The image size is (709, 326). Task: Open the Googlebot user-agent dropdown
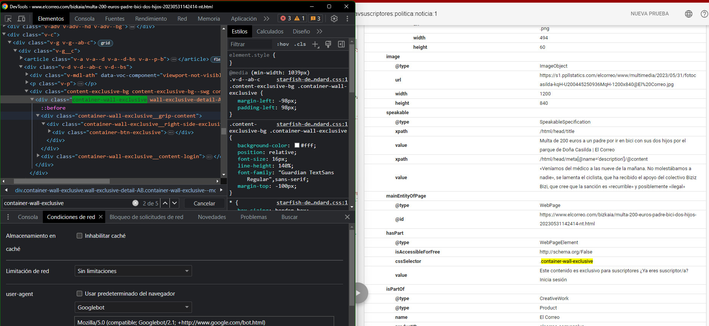(133, 308)
